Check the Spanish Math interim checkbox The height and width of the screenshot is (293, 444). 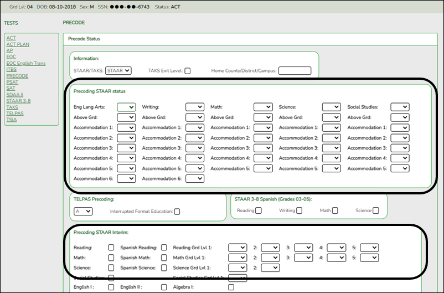[x=164, y=258]
